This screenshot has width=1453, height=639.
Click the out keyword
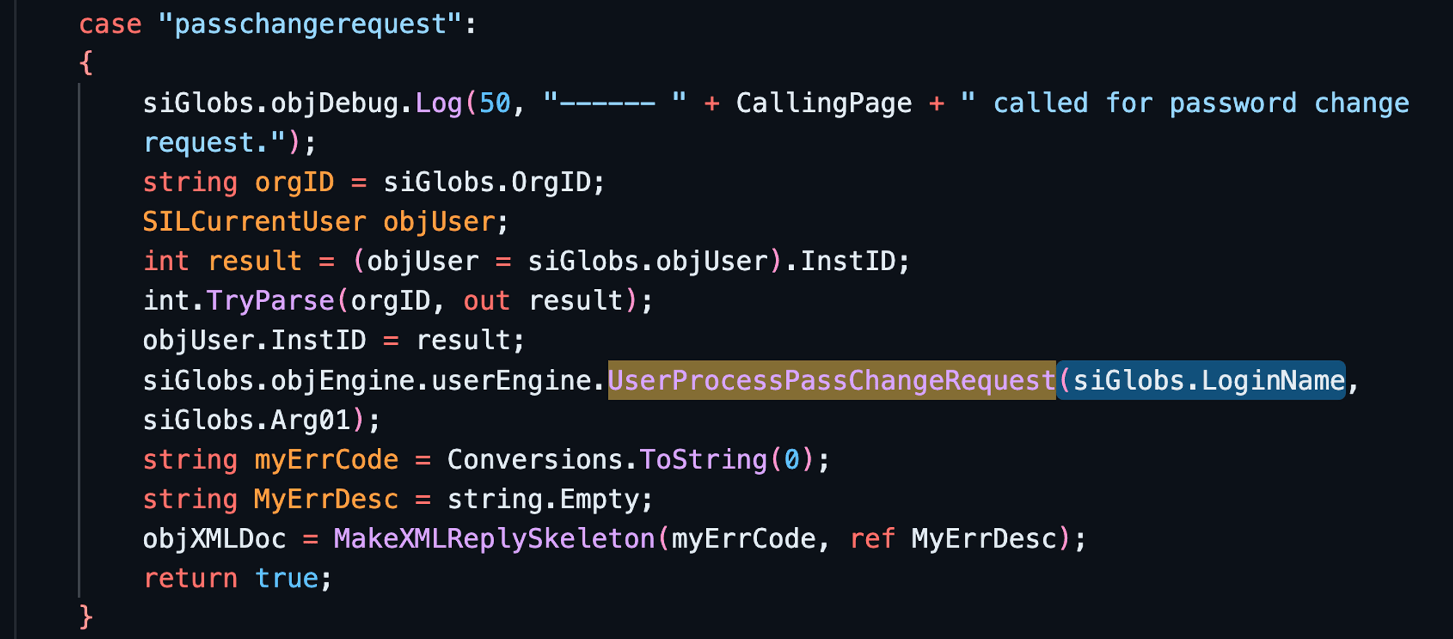[x=486, y=301]
